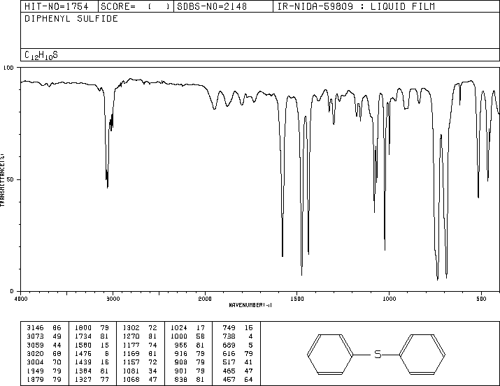This screenshot has height=386, width=500.
Task: Click the 1734 wavenumber in the peak table
Action: [x=83, y=336]
